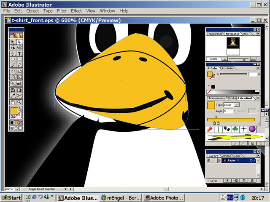Switch to Adobe Photo... taskbar button
Viewport: 270px width, 202px height.
click(164, 198)
